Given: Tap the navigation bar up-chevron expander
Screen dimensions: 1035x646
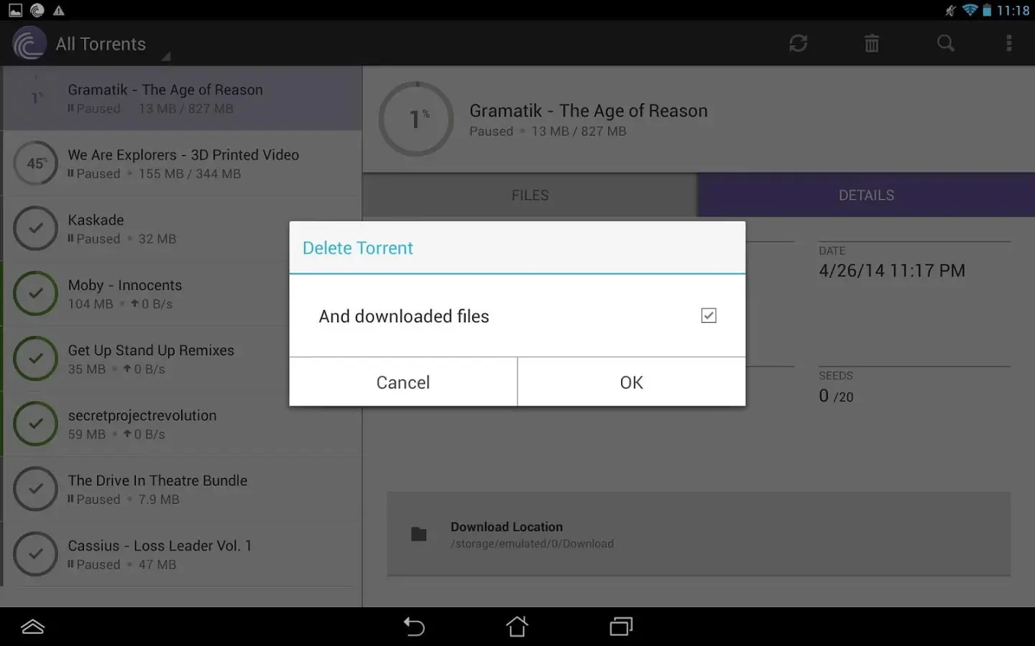Looking at the screenshot, I should (32, 627).
